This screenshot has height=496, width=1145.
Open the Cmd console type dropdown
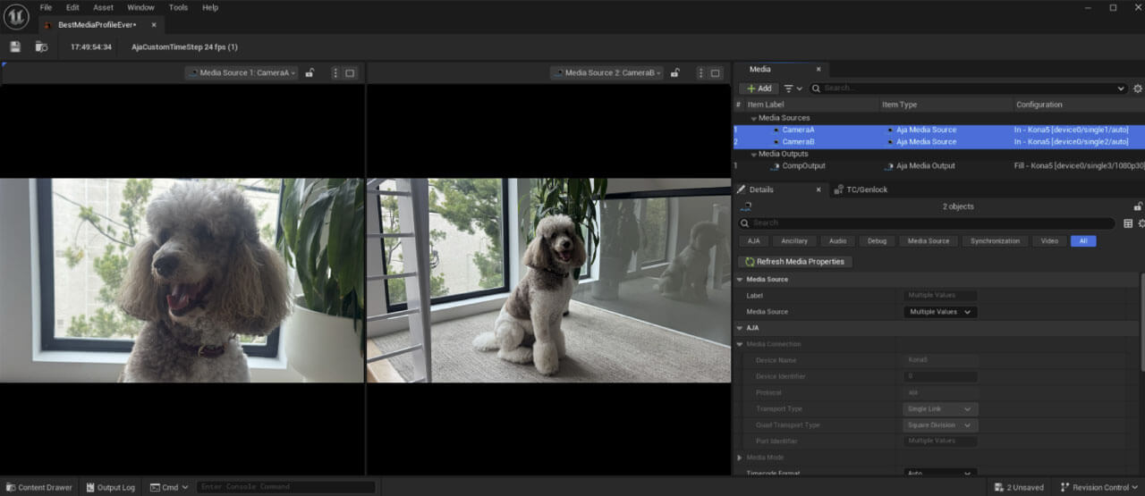tap(169, 487)
